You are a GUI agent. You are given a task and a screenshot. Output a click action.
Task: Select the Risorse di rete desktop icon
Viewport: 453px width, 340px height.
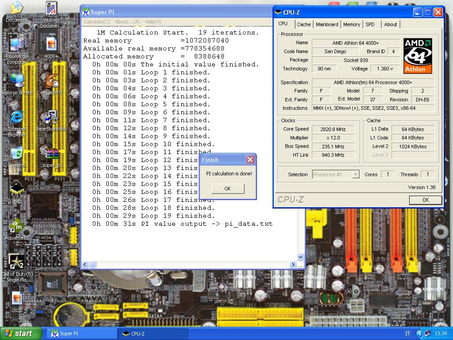coord(17,81)
